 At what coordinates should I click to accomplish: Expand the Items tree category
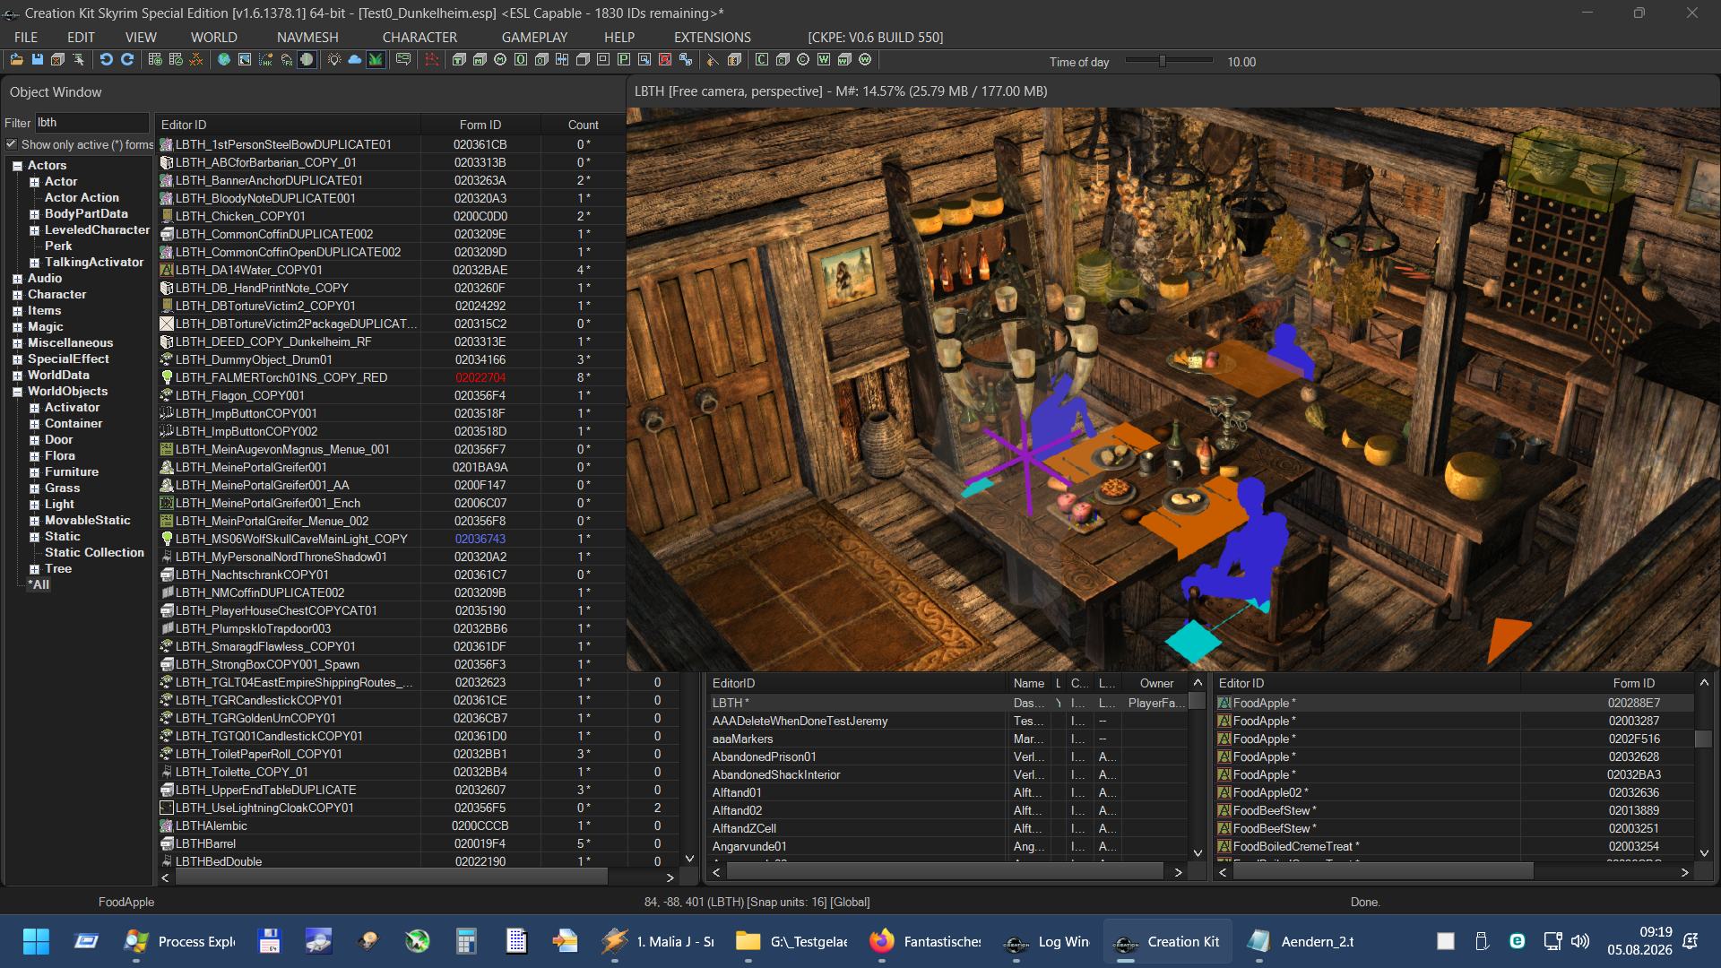coord(17,311)
